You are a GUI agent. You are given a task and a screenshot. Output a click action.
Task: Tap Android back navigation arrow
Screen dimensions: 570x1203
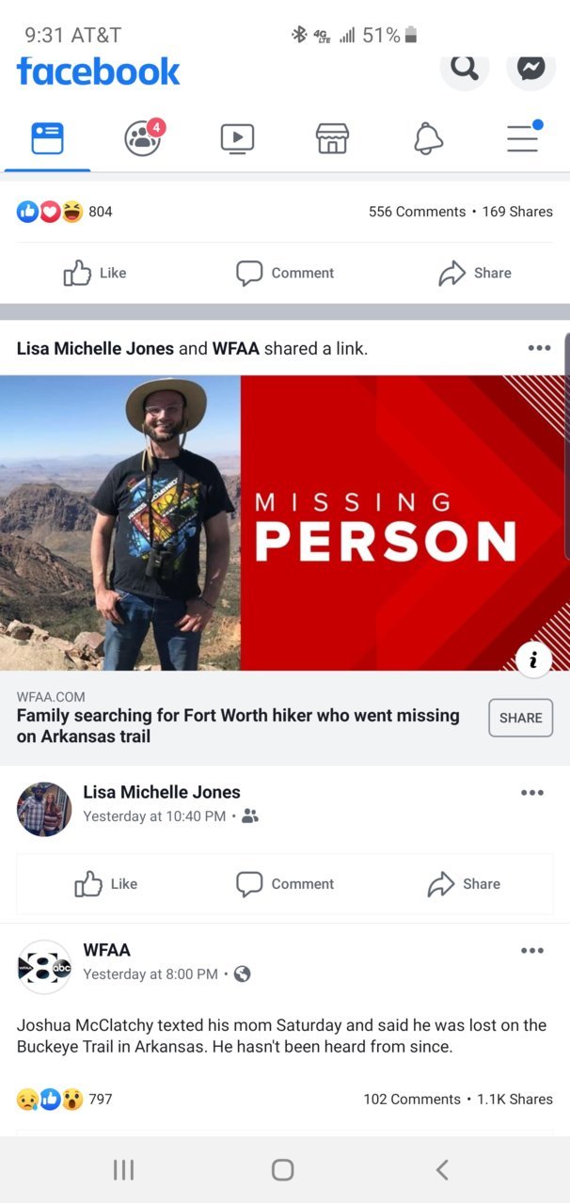click(442, 1169)
